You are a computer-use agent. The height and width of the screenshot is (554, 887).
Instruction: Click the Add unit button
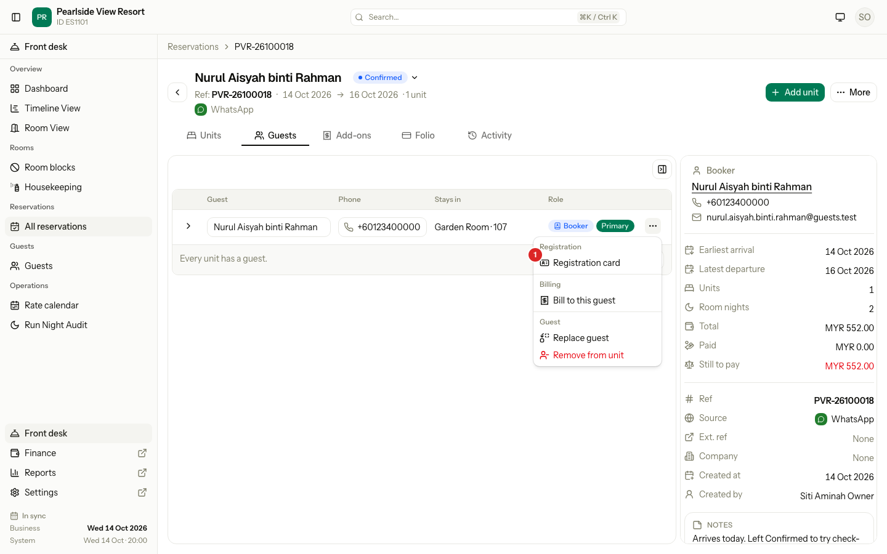[x=795, y=92]
